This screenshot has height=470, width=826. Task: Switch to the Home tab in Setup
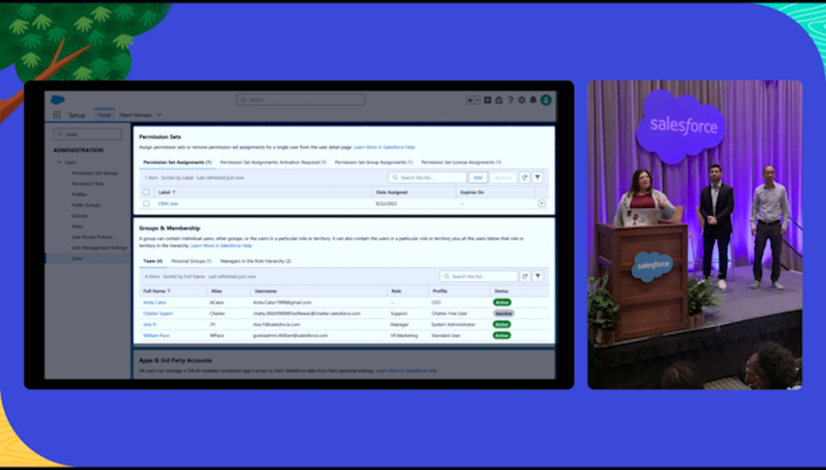coord(105,115)
